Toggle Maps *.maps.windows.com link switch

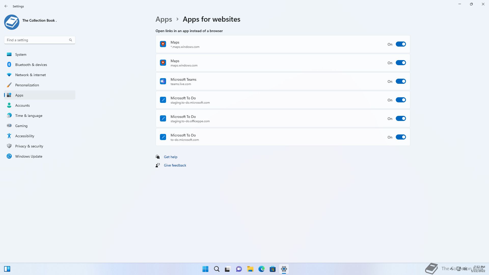coord(401,44)
